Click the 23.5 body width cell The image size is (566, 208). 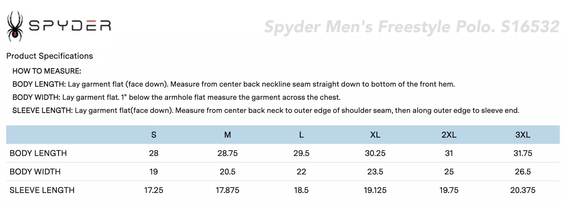click(x=375, y=172)
